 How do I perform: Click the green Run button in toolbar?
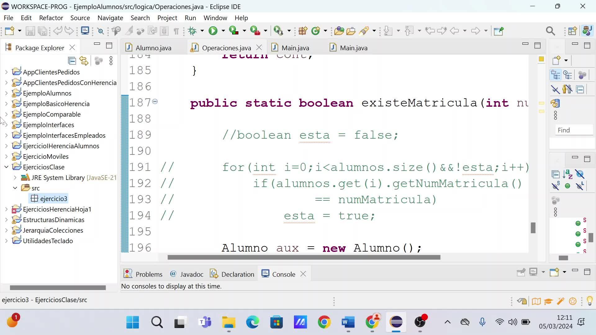[213, 31]
